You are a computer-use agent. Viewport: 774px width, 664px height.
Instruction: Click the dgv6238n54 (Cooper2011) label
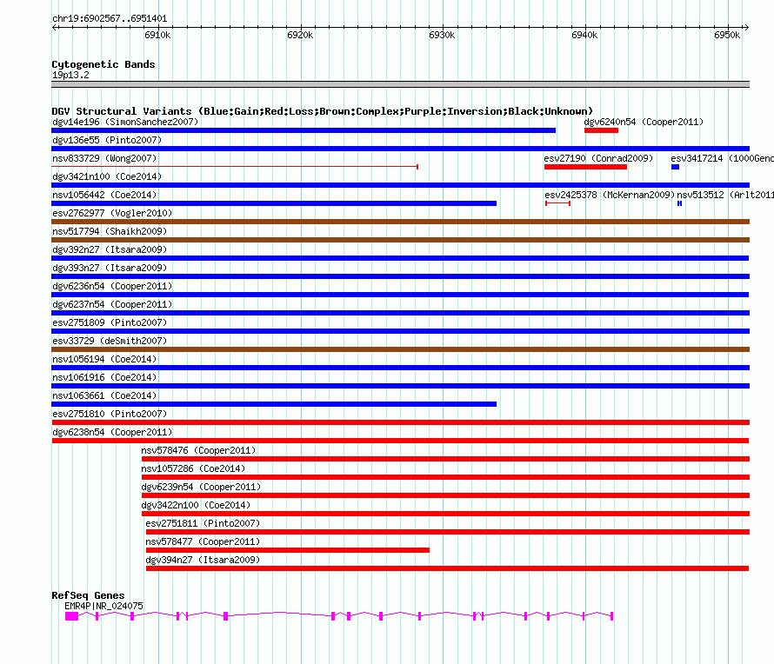coord(112,432)
